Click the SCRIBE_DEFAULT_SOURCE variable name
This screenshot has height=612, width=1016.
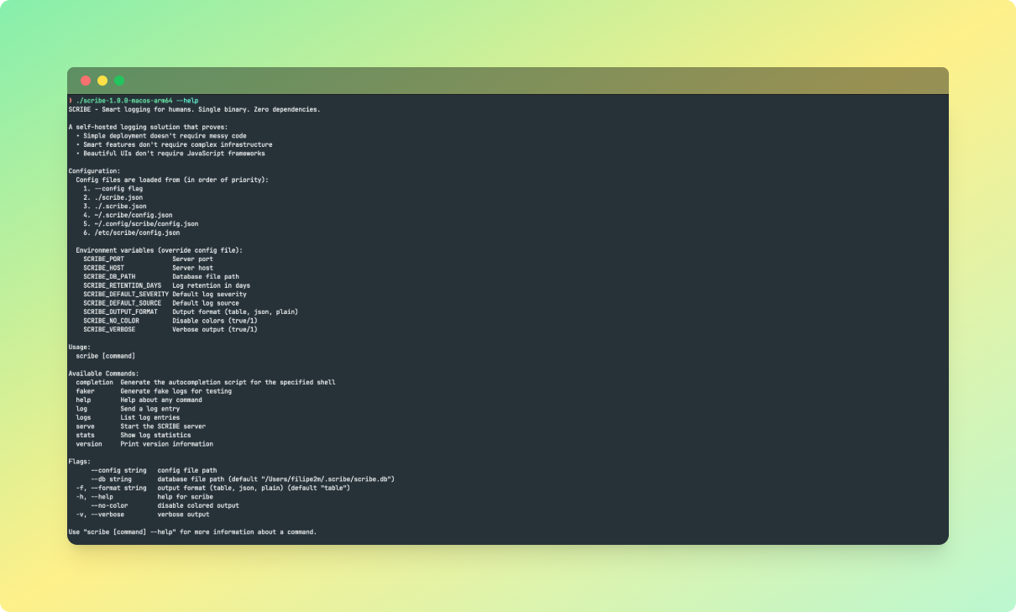(122, 303)
